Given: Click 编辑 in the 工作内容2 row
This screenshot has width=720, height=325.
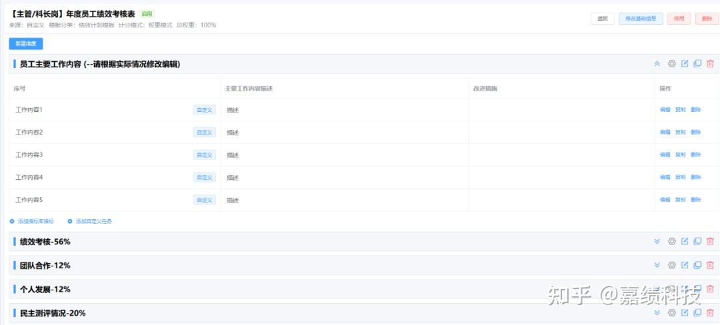Looking at the screenshot, I should pyautogui.click(x=665, y=133).
